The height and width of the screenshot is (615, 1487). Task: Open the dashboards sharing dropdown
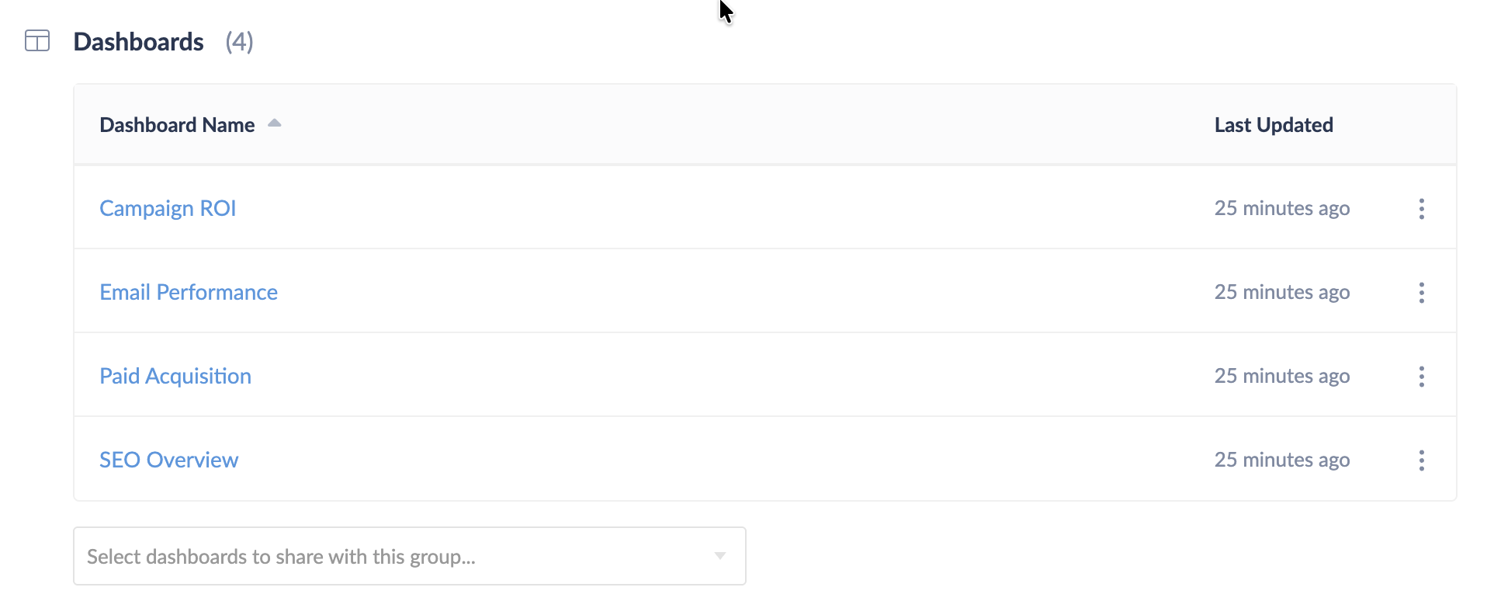point(409,556)
